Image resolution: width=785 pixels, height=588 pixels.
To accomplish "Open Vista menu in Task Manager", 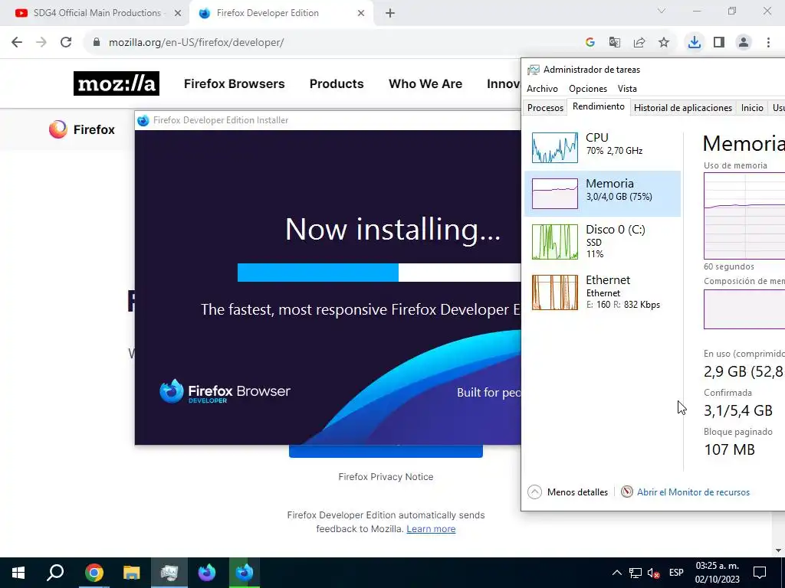I will (627, 89).
